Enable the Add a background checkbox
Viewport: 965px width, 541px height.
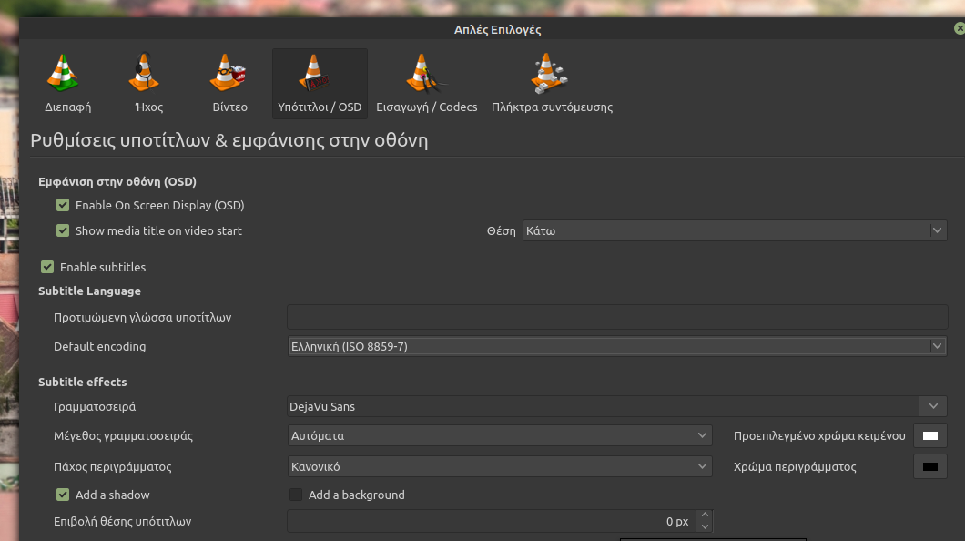point(296,495)
